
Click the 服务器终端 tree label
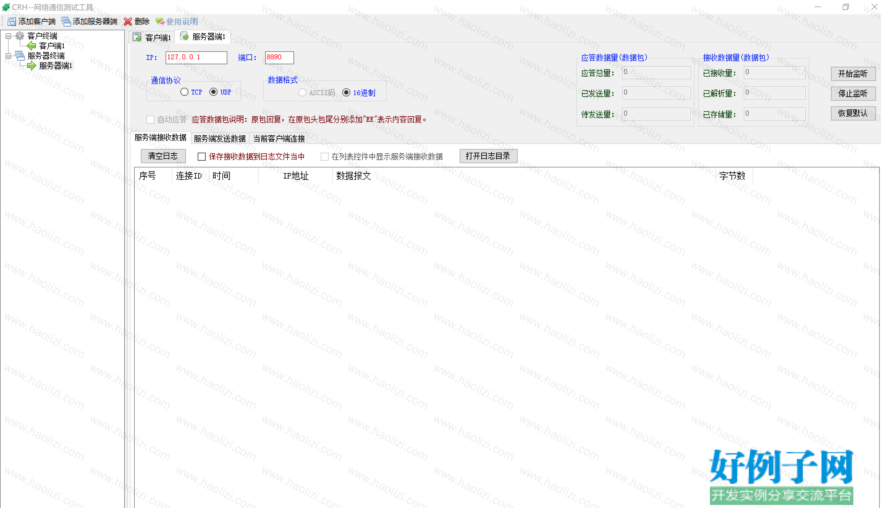[x=46, y=56]
